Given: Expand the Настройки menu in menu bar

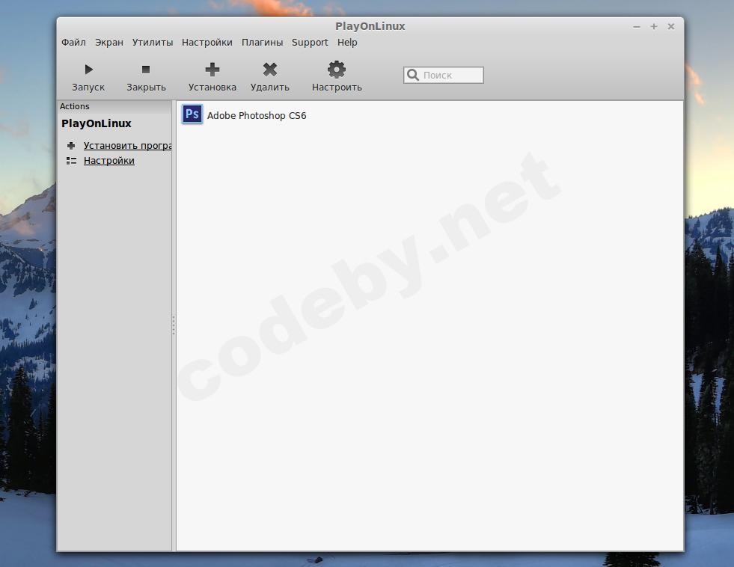Looking at the screenshot, I should click(207, 43).
